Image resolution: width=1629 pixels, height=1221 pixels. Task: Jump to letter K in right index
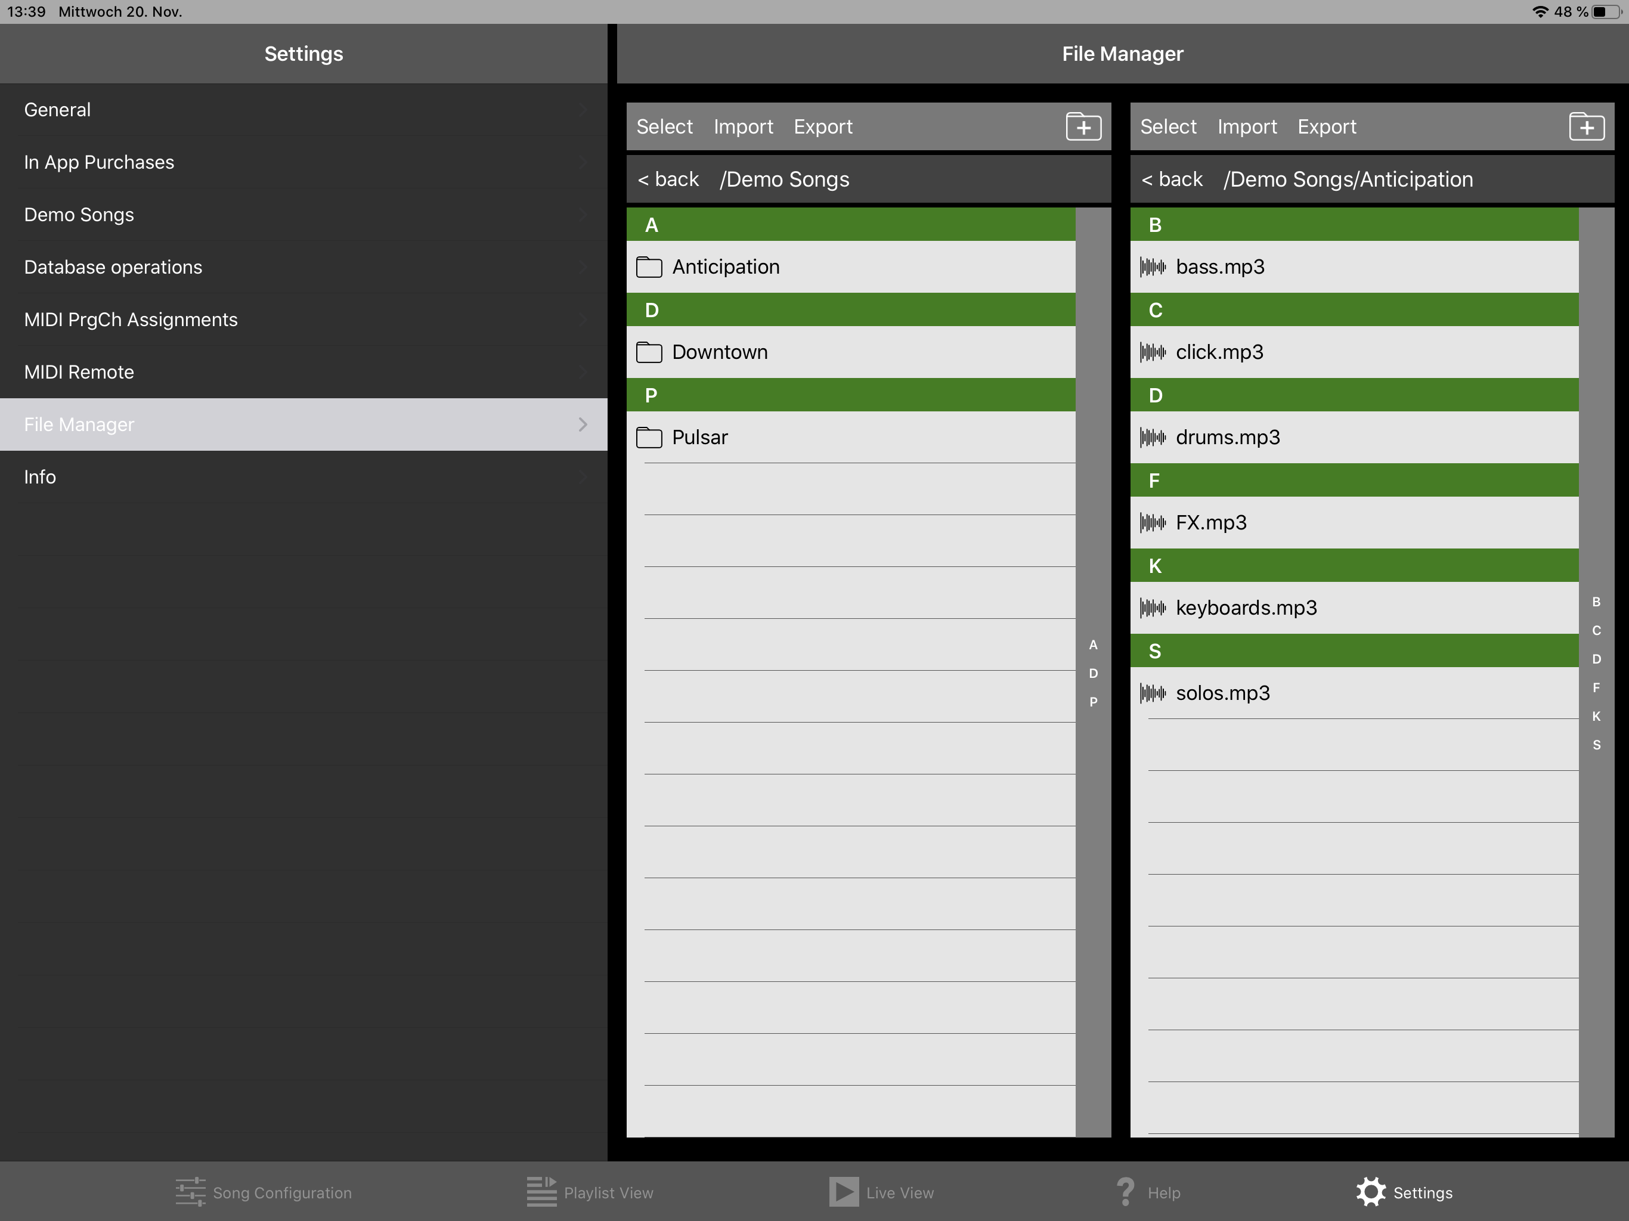coord(1596,716)
